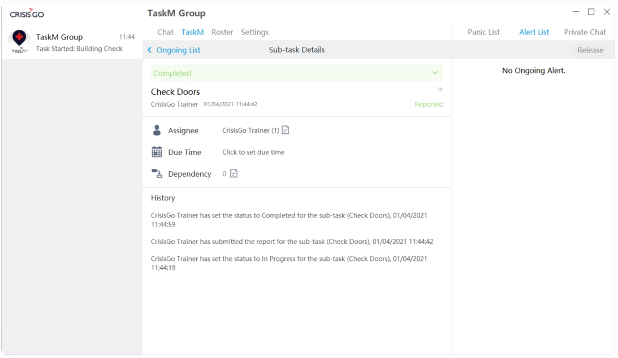The height and width of the screenshot is (358, 618).
Task: Click the Due Time calendar icon
Action: click(x=157, y=152)
